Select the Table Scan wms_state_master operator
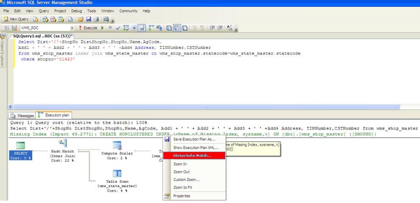The width and height of the screenshot is (420, 203). coord(117,181)
